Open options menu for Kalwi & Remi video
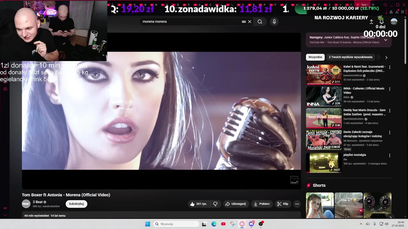 pos(390,67)
